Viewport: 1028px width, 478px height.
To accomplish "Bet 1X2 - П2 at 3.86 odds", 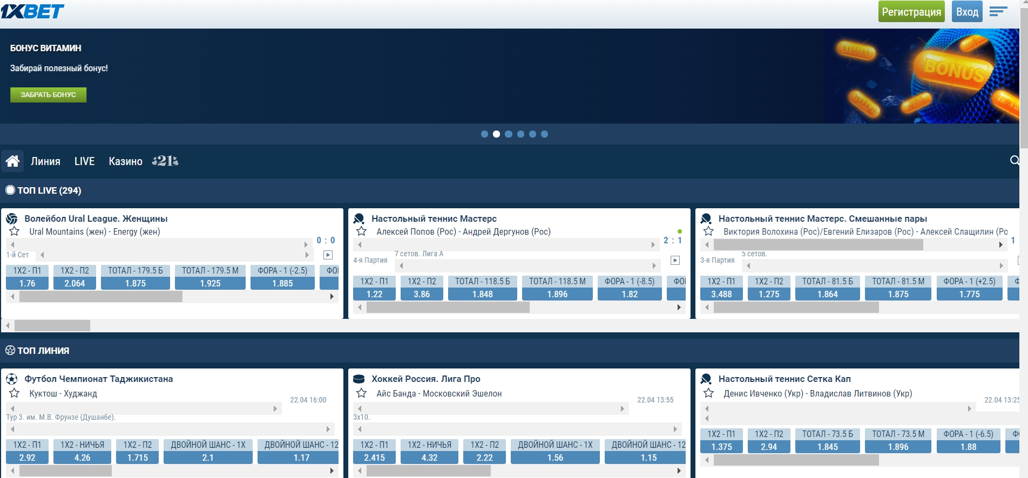I will (422, 288).
